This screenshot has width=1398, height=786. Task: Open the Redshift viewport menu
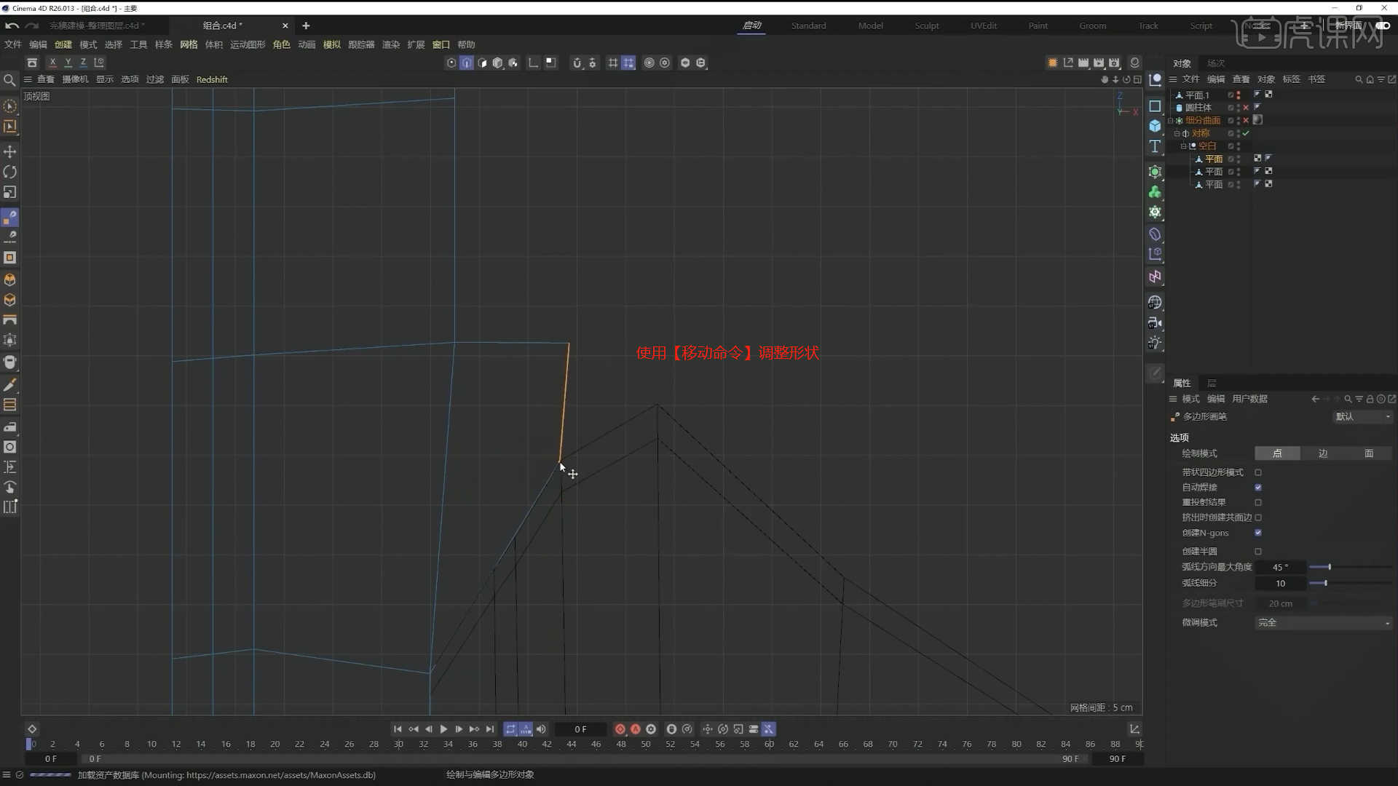pos(212,79)
